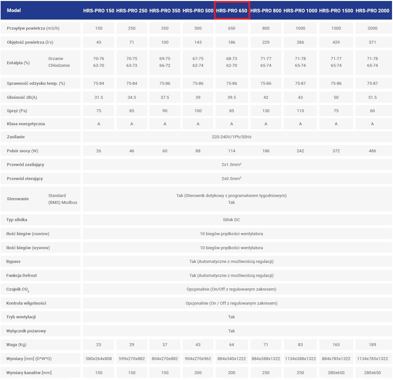Click the Przewód zasilający row label
This screenshot has width=393, height=380.
pos(25,165)
